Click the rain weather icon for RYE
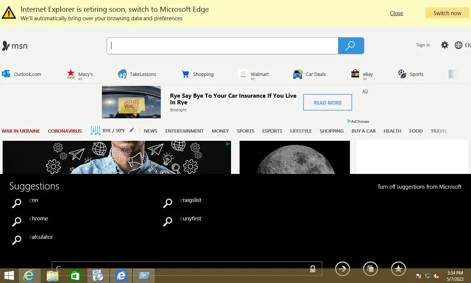 pyautogui.click(x=95, y=130)
